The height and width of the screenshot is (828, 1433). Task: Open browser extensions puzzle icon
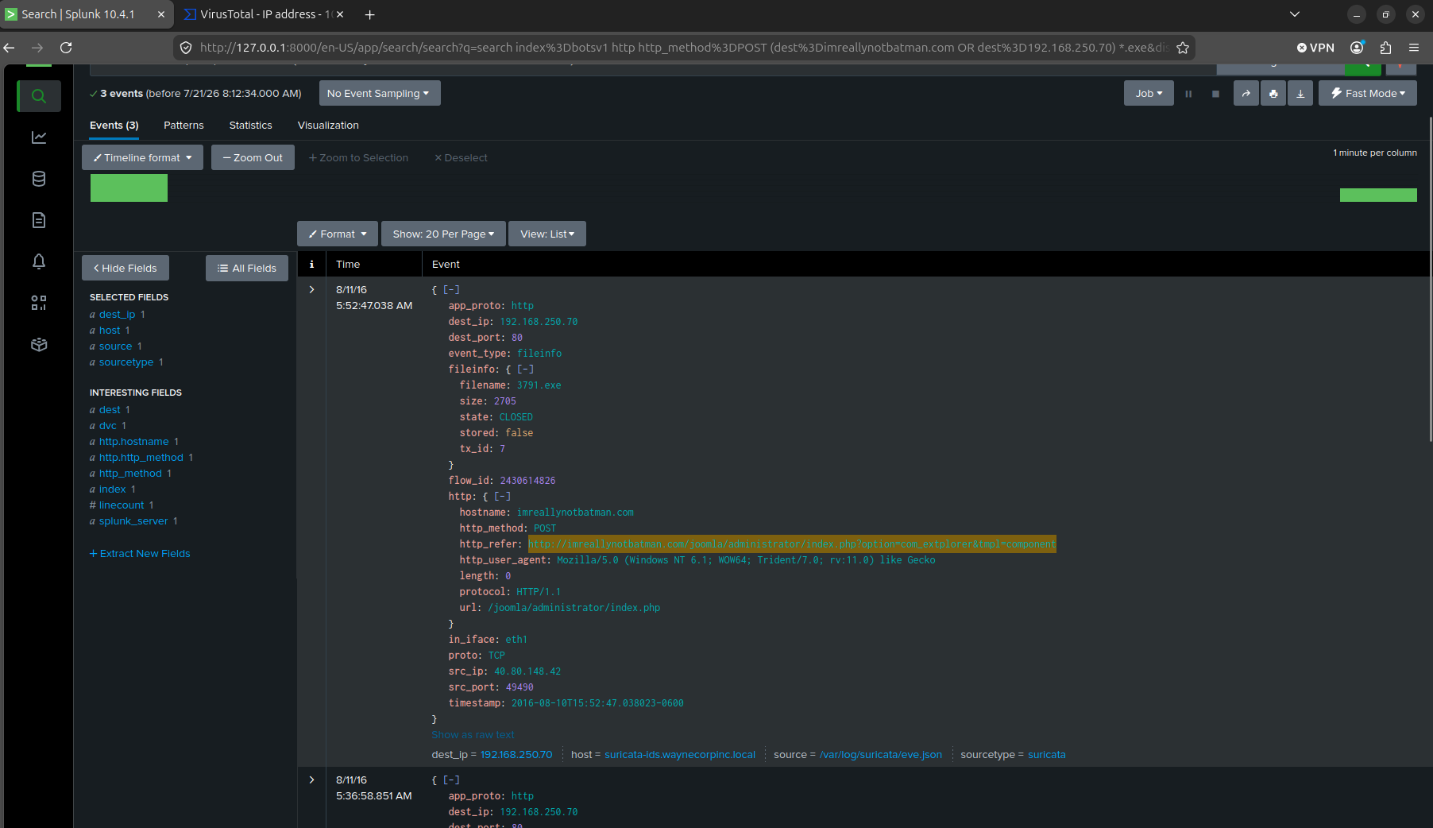click(1386, 48)
